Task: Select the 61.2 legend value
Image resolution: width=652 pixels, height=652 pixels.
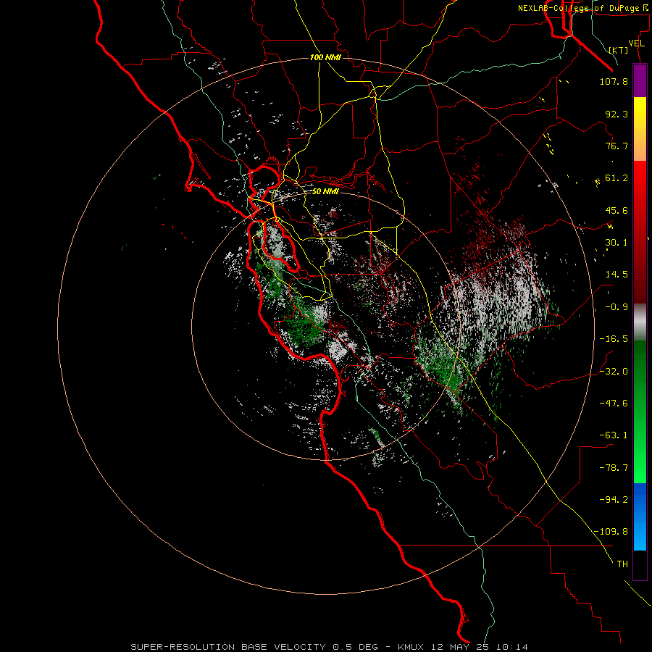Action: coord(617,178)
